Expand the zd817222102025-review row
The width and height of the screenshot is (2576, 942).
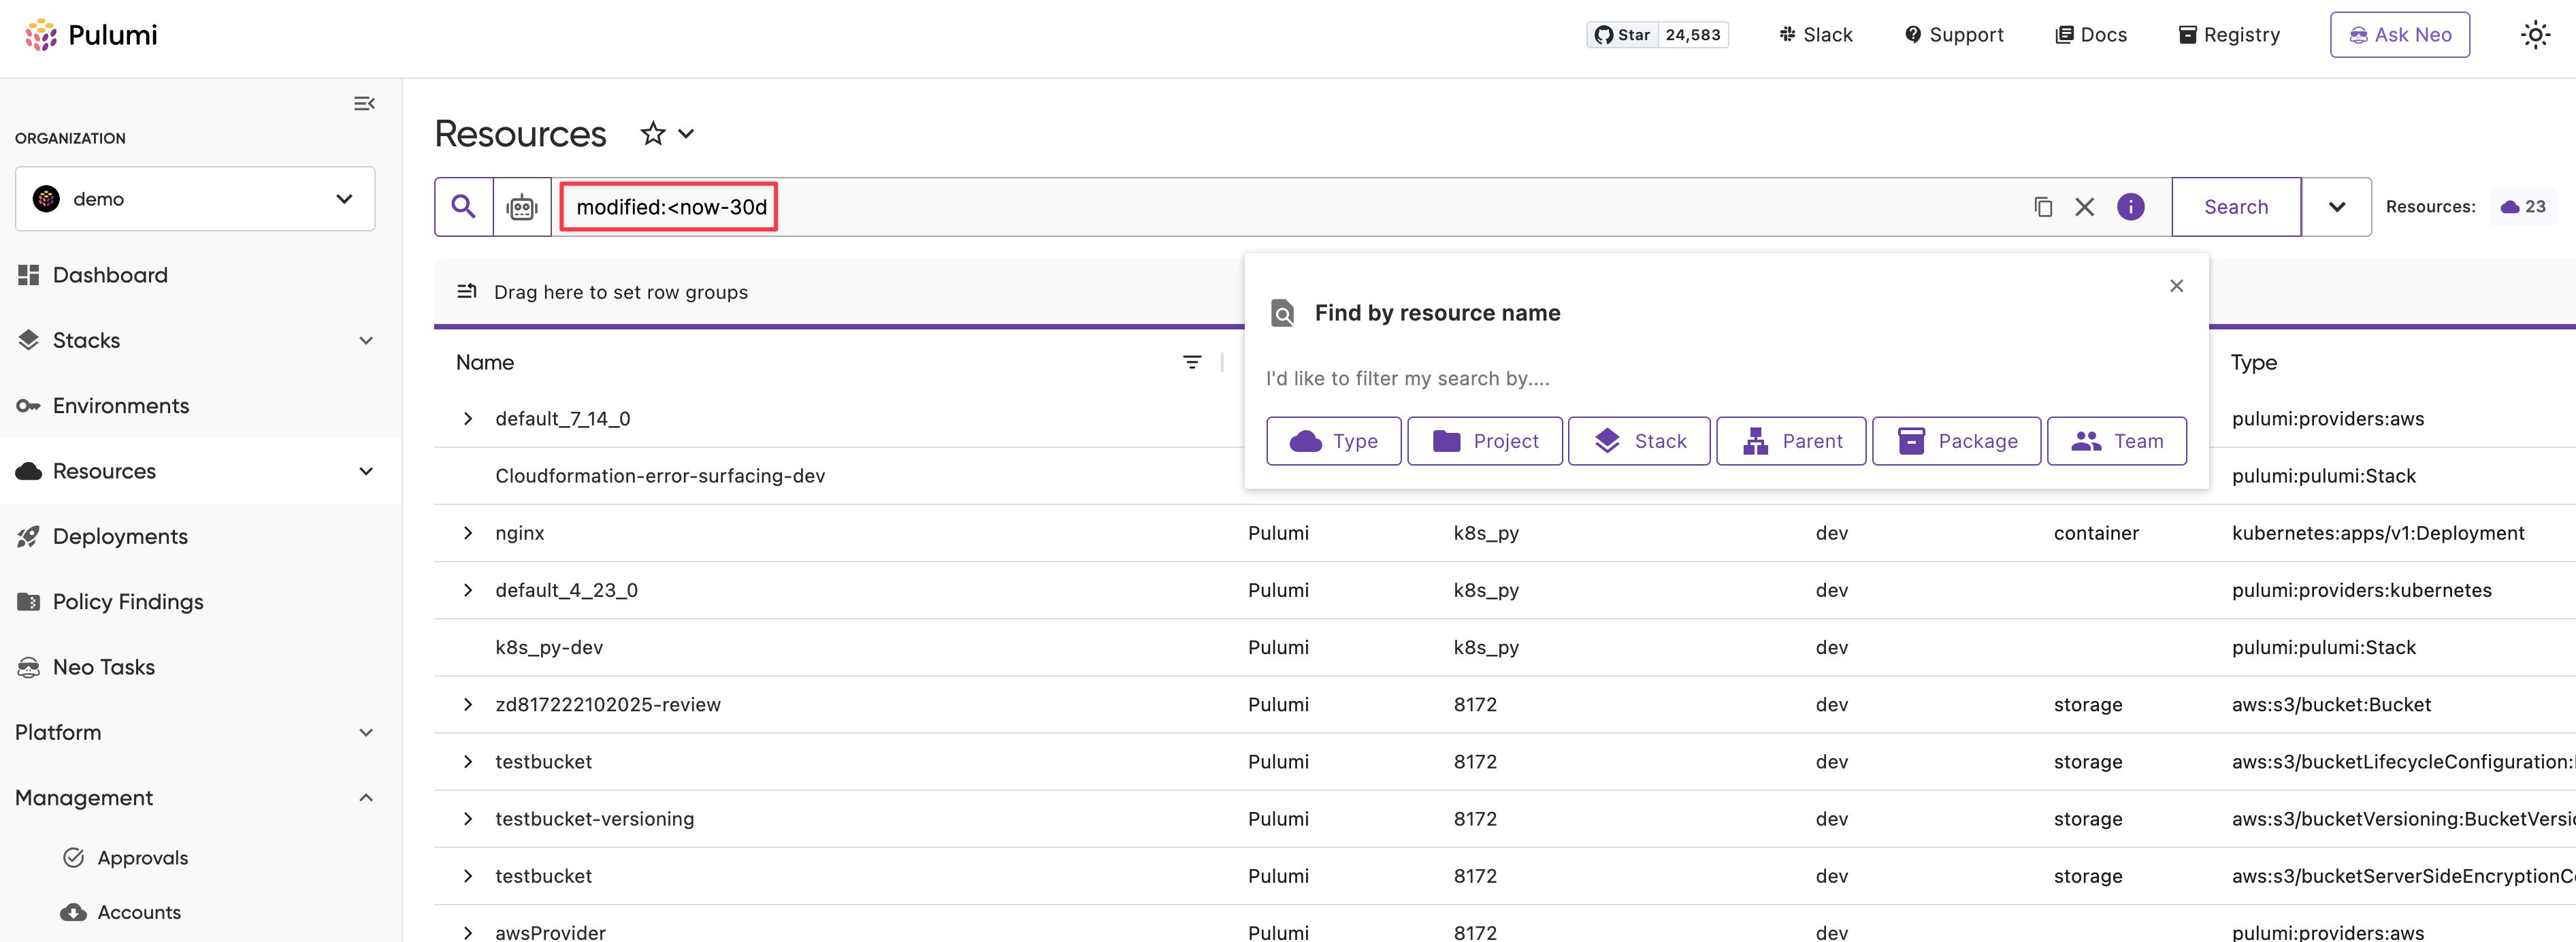point(468,705)
